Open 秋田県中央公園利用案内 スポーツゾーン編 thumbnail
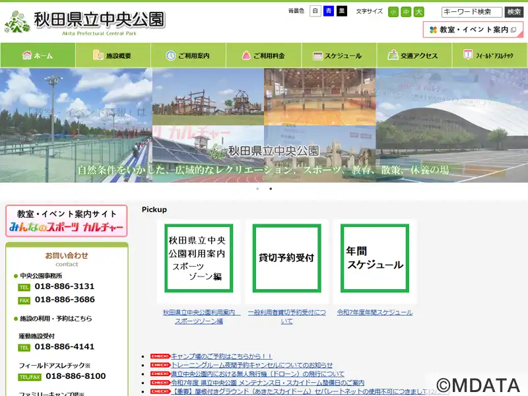Screen dimensions: 528x396 click(x=199, y=258)
